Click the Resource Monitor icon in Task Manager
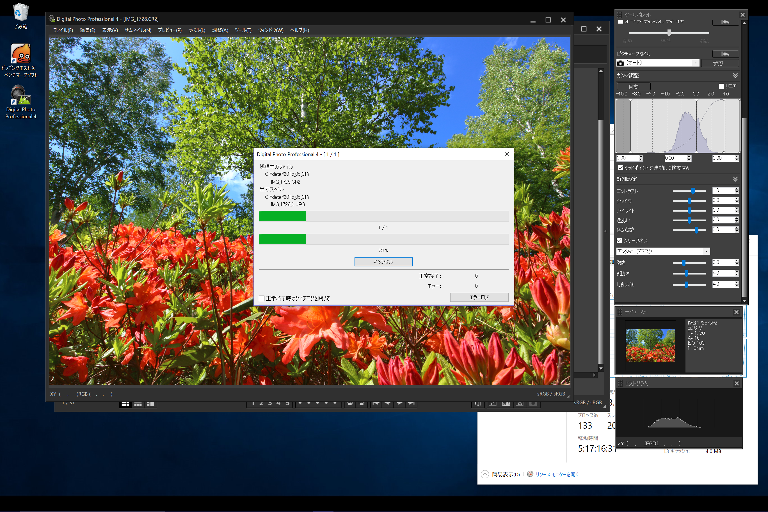Viewport: 768px width, 512px height. coord(530,474)
